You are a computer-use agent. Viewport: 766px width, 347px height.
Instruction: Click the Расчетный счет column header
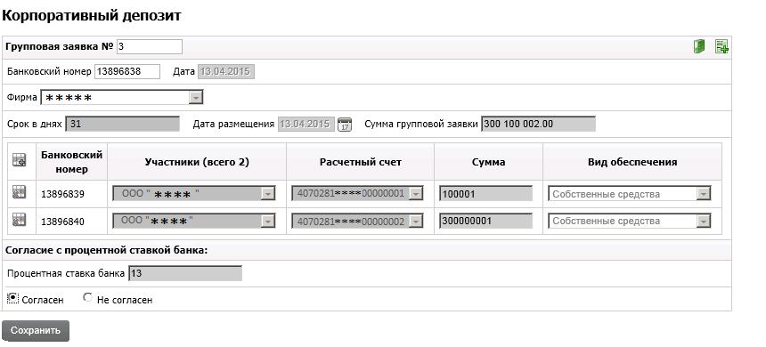click(x=361, y=162)
